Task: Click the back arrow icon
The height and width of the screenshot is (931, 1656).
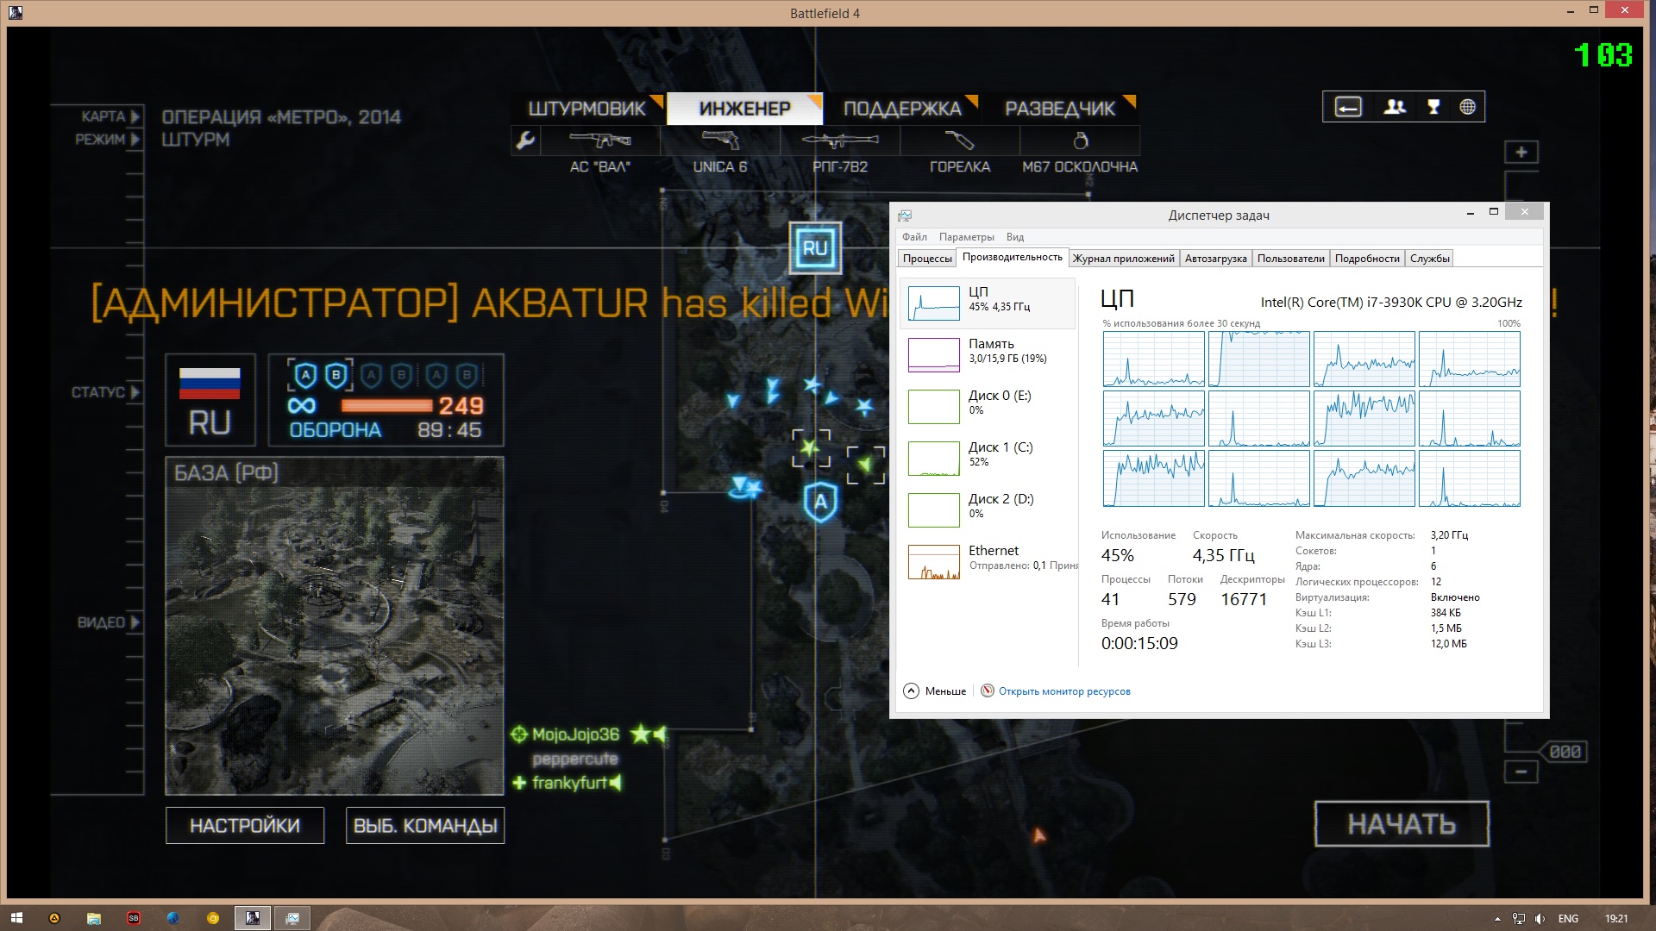Action: 1348,107
